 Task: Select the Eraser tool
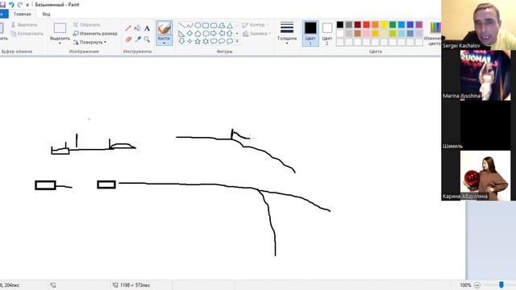(x=128, y=39)
